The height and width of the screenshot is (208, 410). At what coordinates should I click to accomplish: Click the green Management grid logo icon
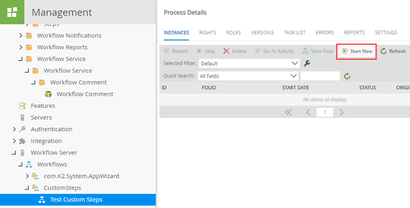12,12
